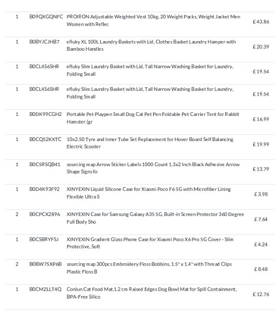Select Conlun Cat Food Mat item description

(152, 293)
